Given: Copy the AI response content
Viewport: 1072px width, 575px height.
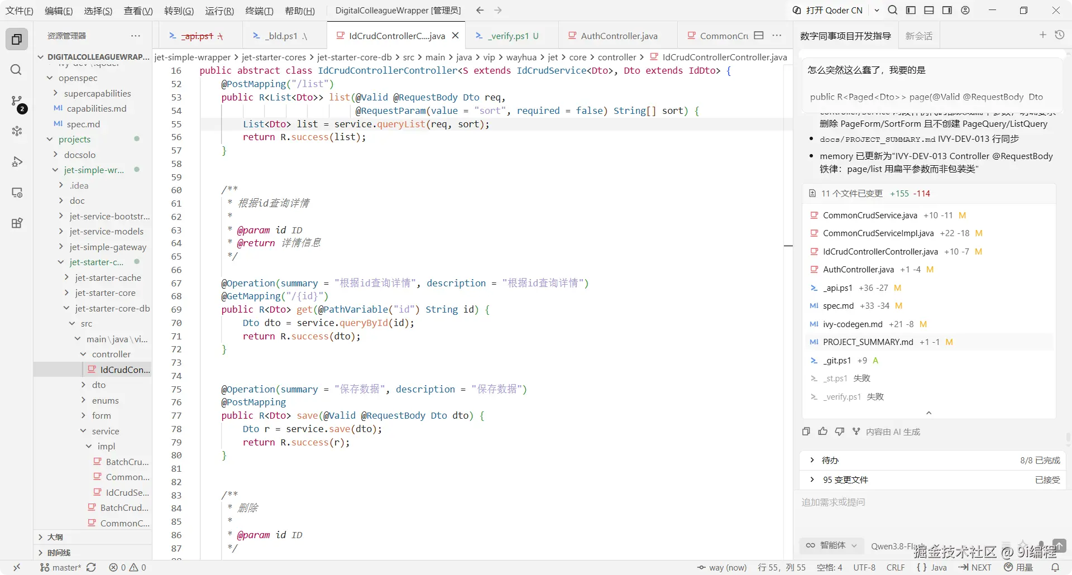Looking at the screenshot, I should pos(806,432).
